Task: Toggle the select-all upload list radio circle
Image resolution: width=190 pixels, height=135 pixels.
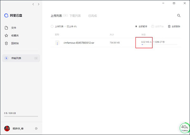Action: (52, 26)
